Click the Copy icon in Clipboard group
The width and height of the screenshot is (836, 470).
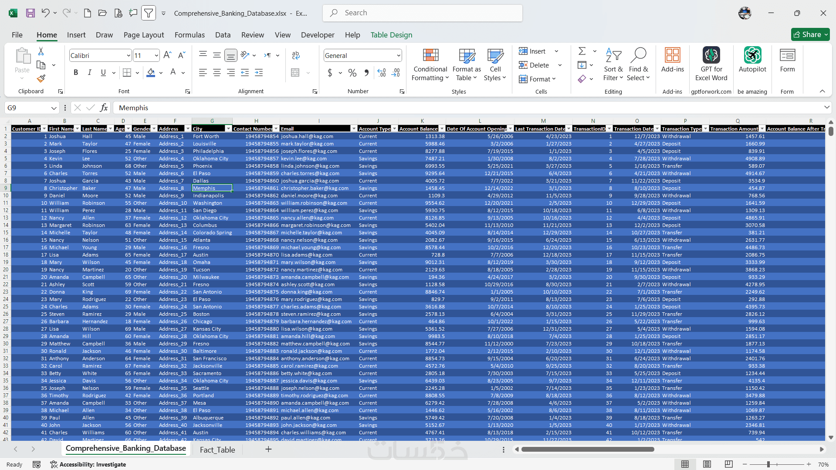tap(41, 65)
